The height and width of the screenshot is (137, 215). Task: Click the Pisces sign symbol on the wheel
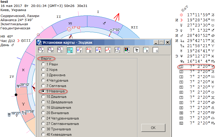click(23, 70)
